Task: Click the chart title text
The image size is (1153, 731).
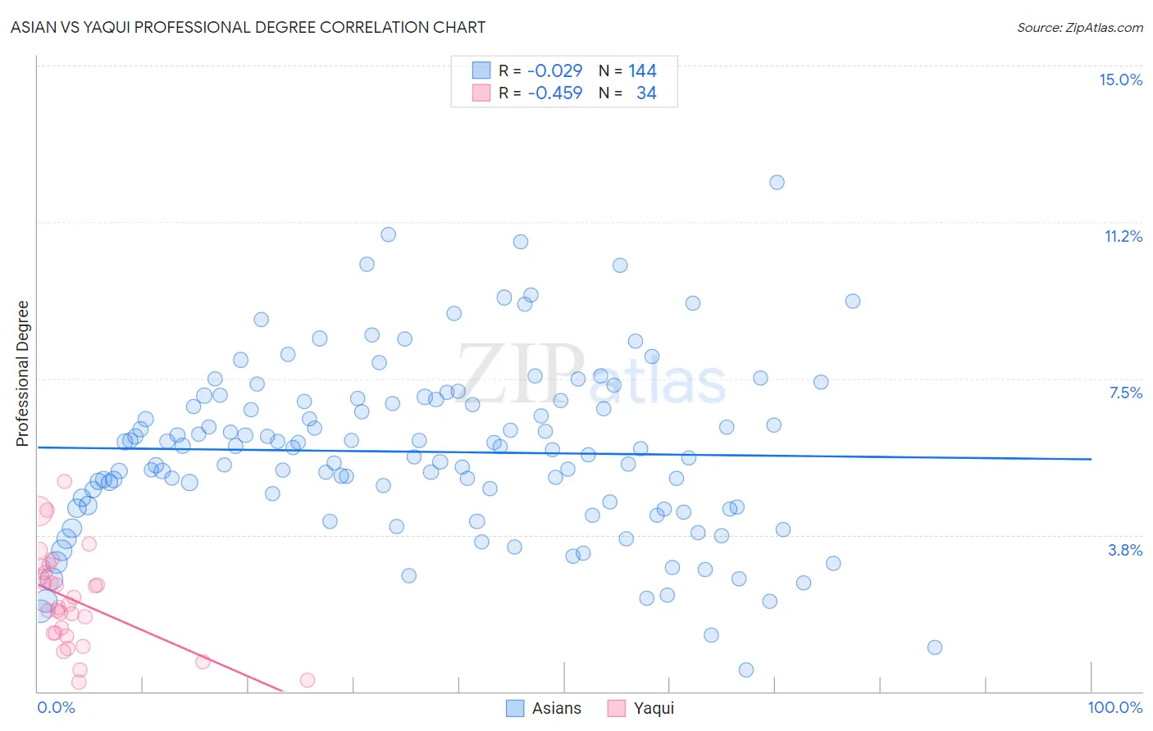Action: coord(248,27)
